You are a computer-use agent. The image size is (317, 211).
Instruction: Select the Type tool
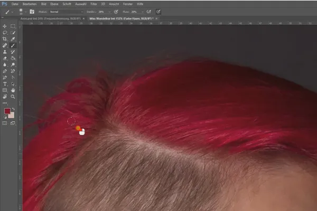click(x=5, y=84)
